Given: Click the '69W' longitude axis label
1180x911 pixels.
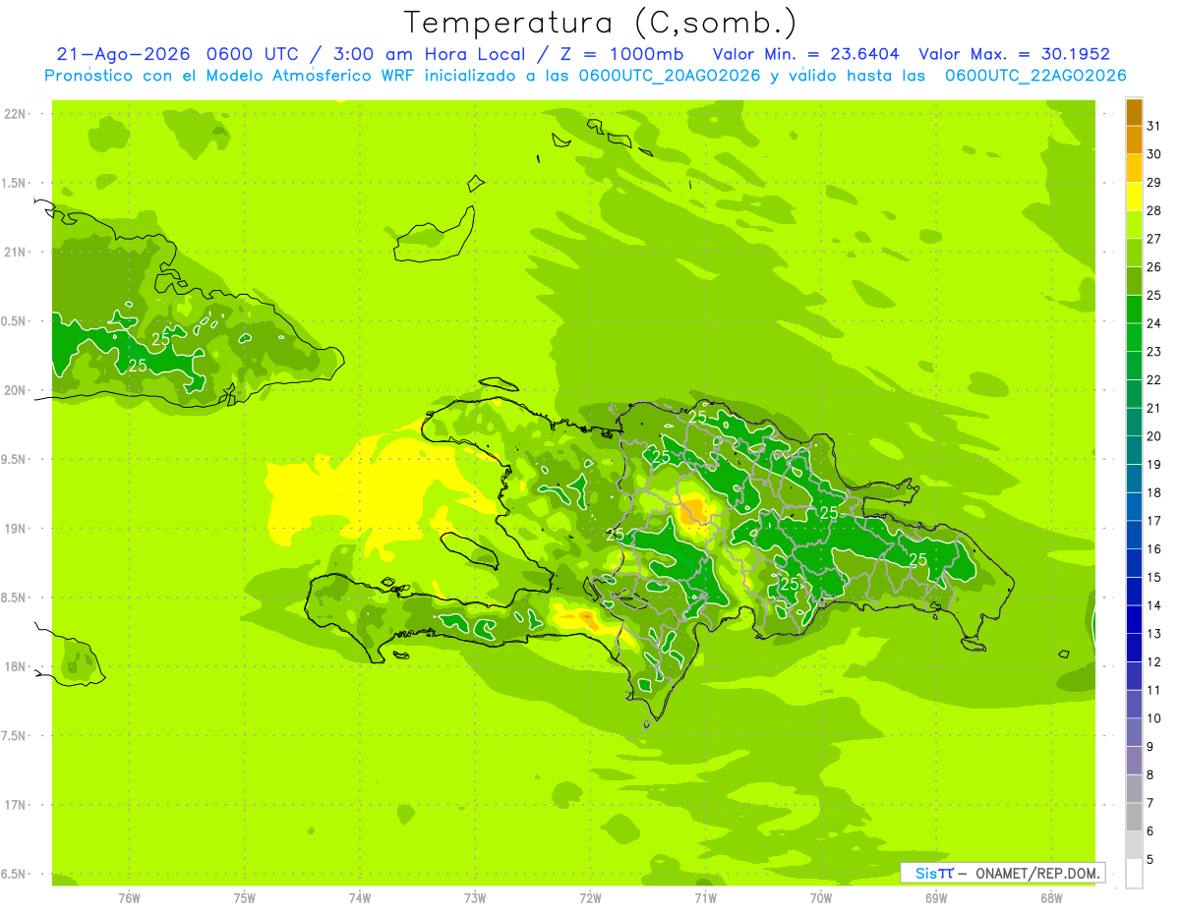Looking at the screenshot, I should (936, 898).
